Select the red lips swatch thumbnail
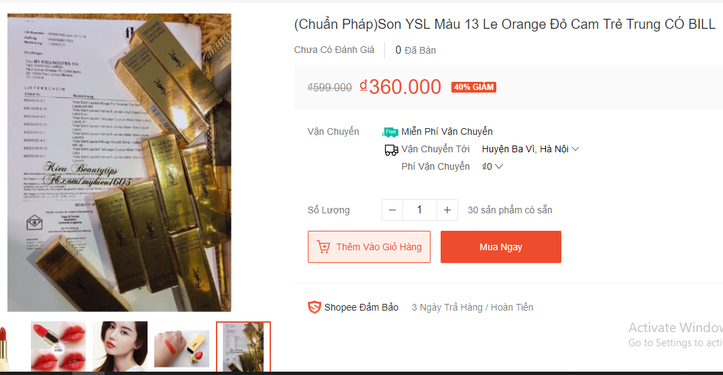Screen dimensions: 723x375 58,346
